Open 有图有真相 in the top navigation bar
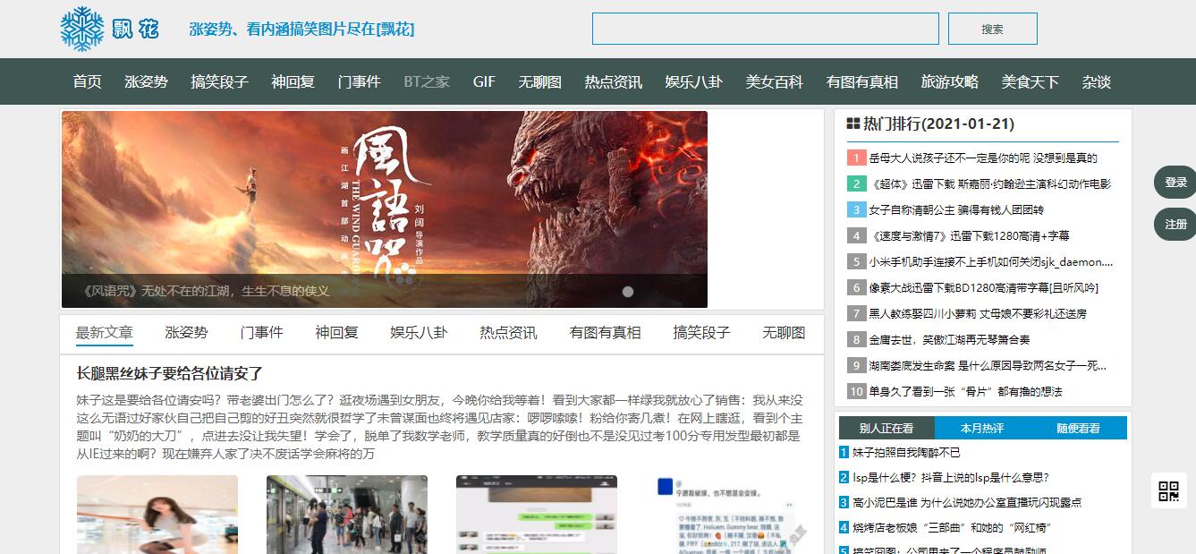 coord(862,81)
